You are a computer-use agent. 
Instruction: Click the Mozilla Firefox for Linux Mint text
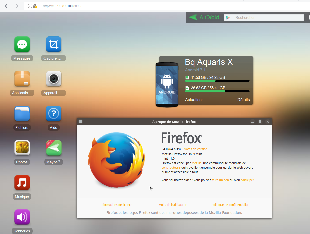[x=182, y=154]
